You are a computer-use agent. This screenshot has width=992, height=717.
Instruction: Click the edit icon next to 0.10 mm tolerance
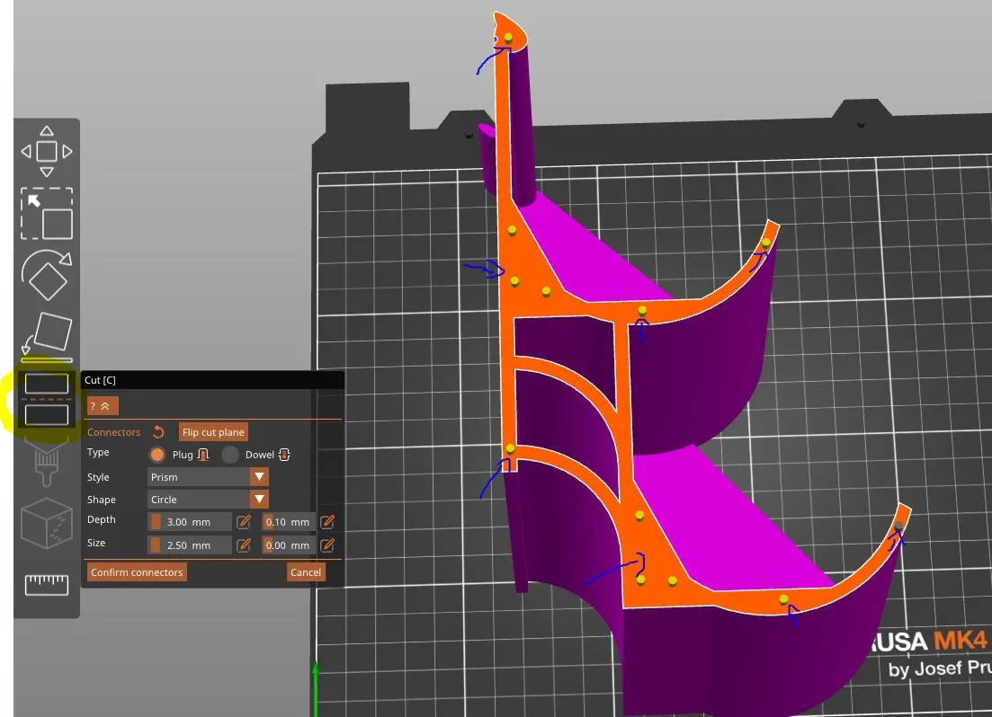327,522
